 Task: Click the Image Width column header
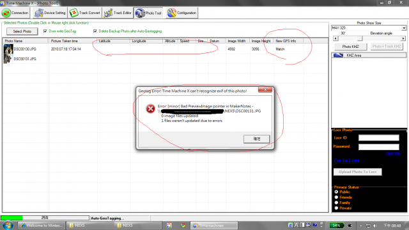237,41
